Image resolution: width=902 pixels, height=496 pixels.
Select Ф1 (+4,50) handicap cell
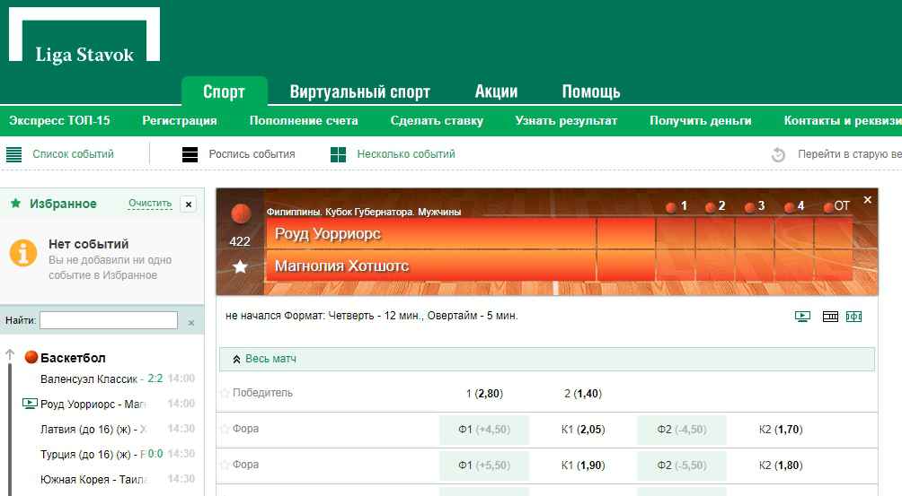(x=483, y=430)
